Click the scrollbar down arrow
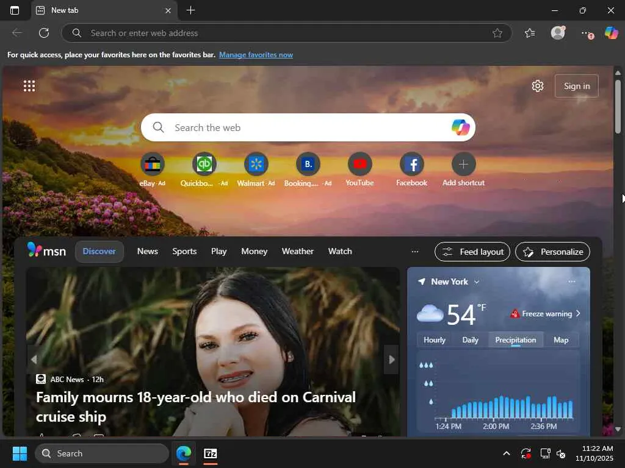 618,430
